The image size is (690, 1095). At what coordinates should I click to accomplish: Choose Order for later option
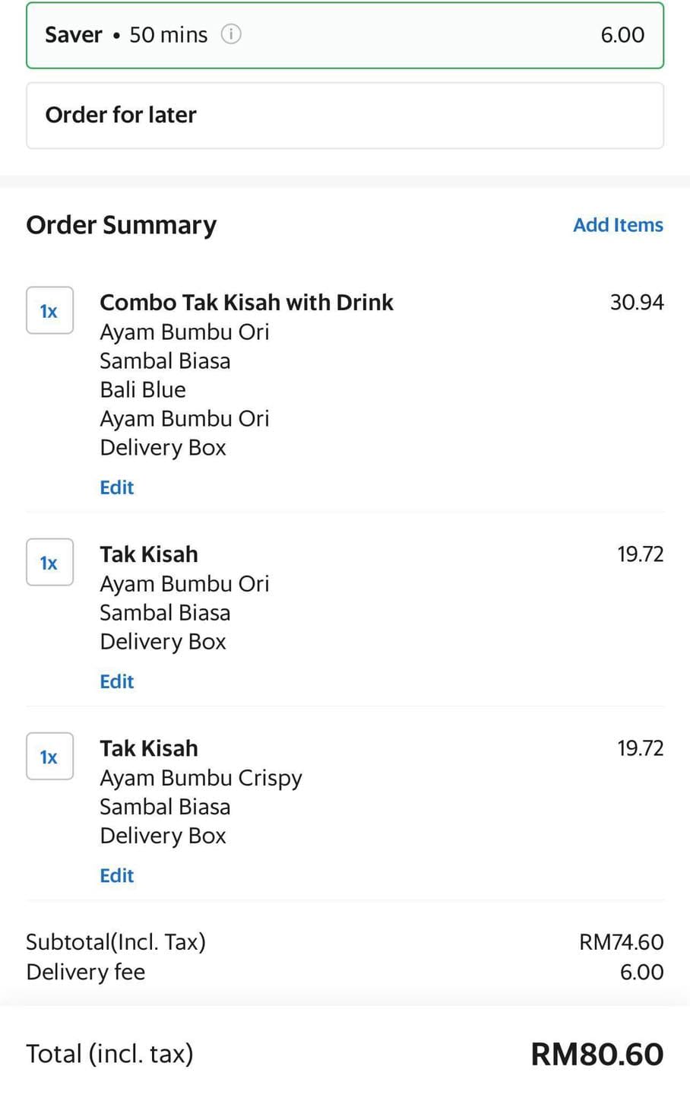(345, 116)
